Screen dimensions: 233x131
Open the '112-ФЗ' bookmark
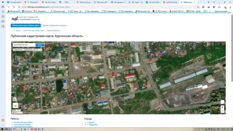(160, 11)
